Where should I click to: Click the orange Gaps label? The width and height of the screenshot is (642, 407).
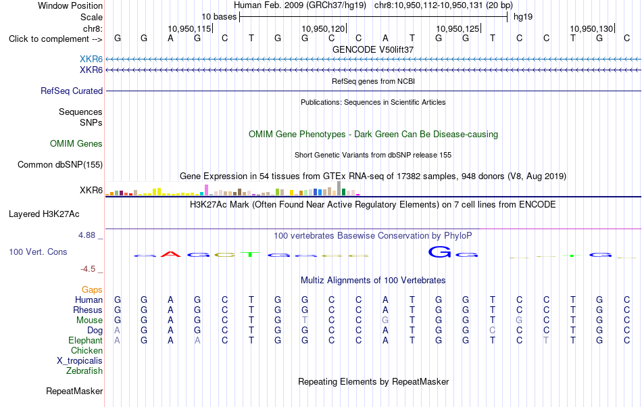click(92, 290)
